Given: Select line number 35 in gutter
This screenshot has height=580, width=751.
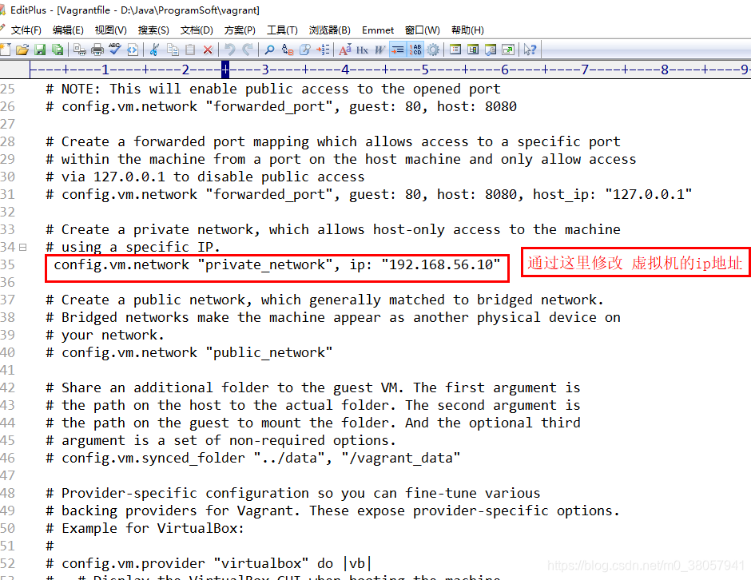Looking at the screenshot, I should point(8,265).
